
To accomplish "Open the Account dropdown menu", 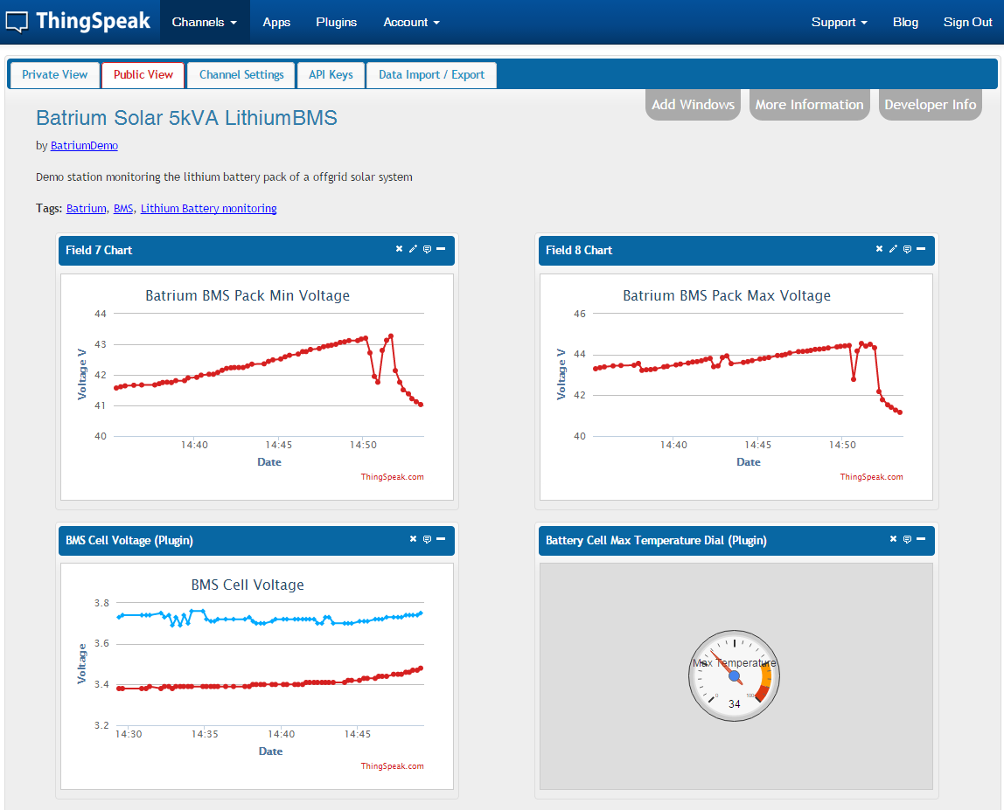I will click(411, 22).
